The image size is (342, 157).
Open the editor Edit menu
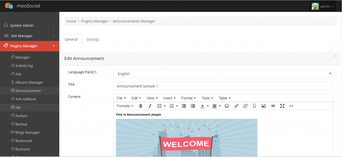pos(136,98)
